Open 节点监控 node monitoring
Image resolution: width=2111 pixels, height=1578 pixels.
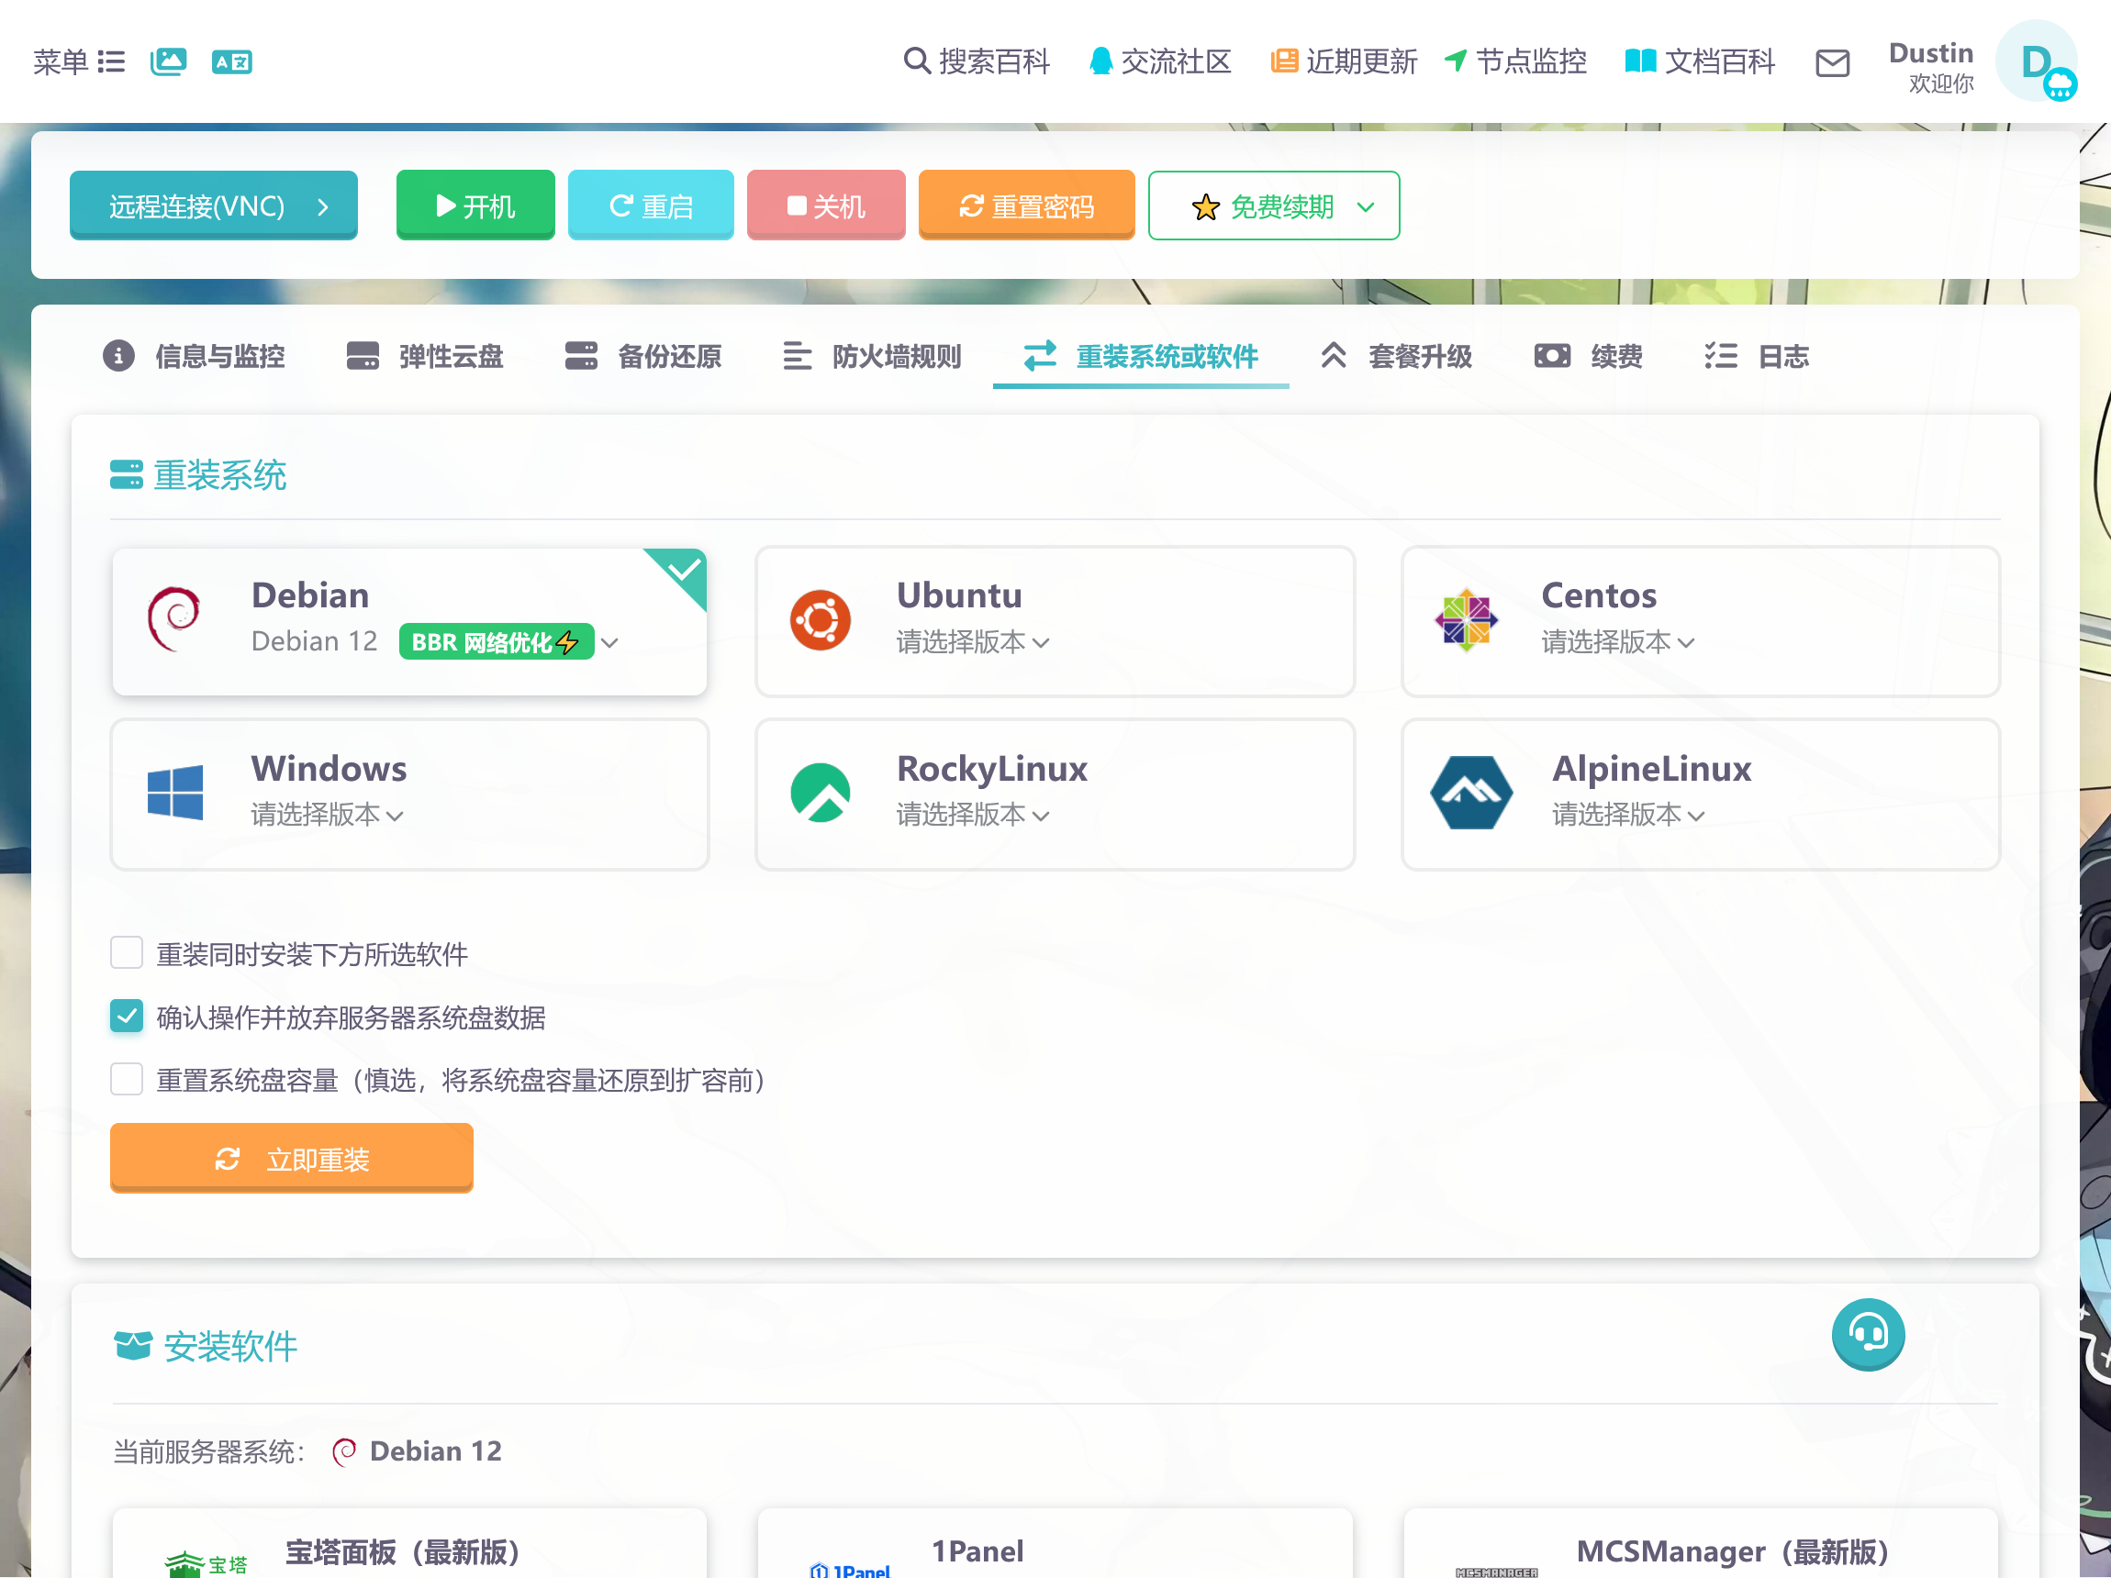click(1515, 62)
